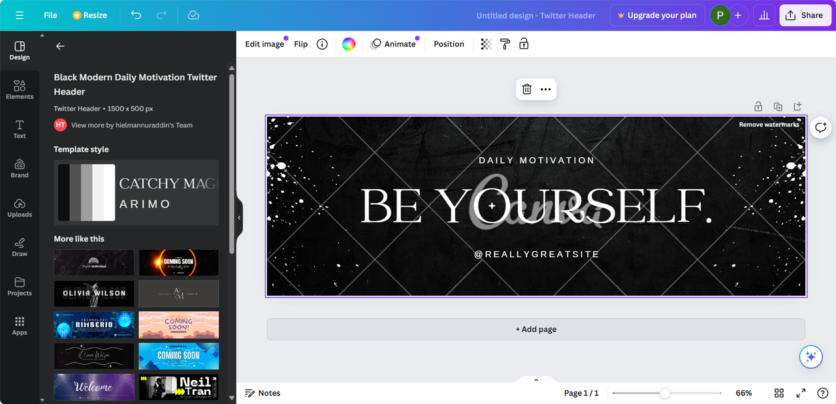The image size is (836, 404).
Task: Click Flip in the toolbar
Action: [300, 44]
